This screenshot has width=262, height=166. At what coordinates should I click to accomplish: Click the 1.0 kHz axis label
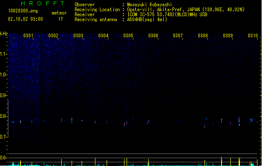pyautogui.click(x=3, y=75)
